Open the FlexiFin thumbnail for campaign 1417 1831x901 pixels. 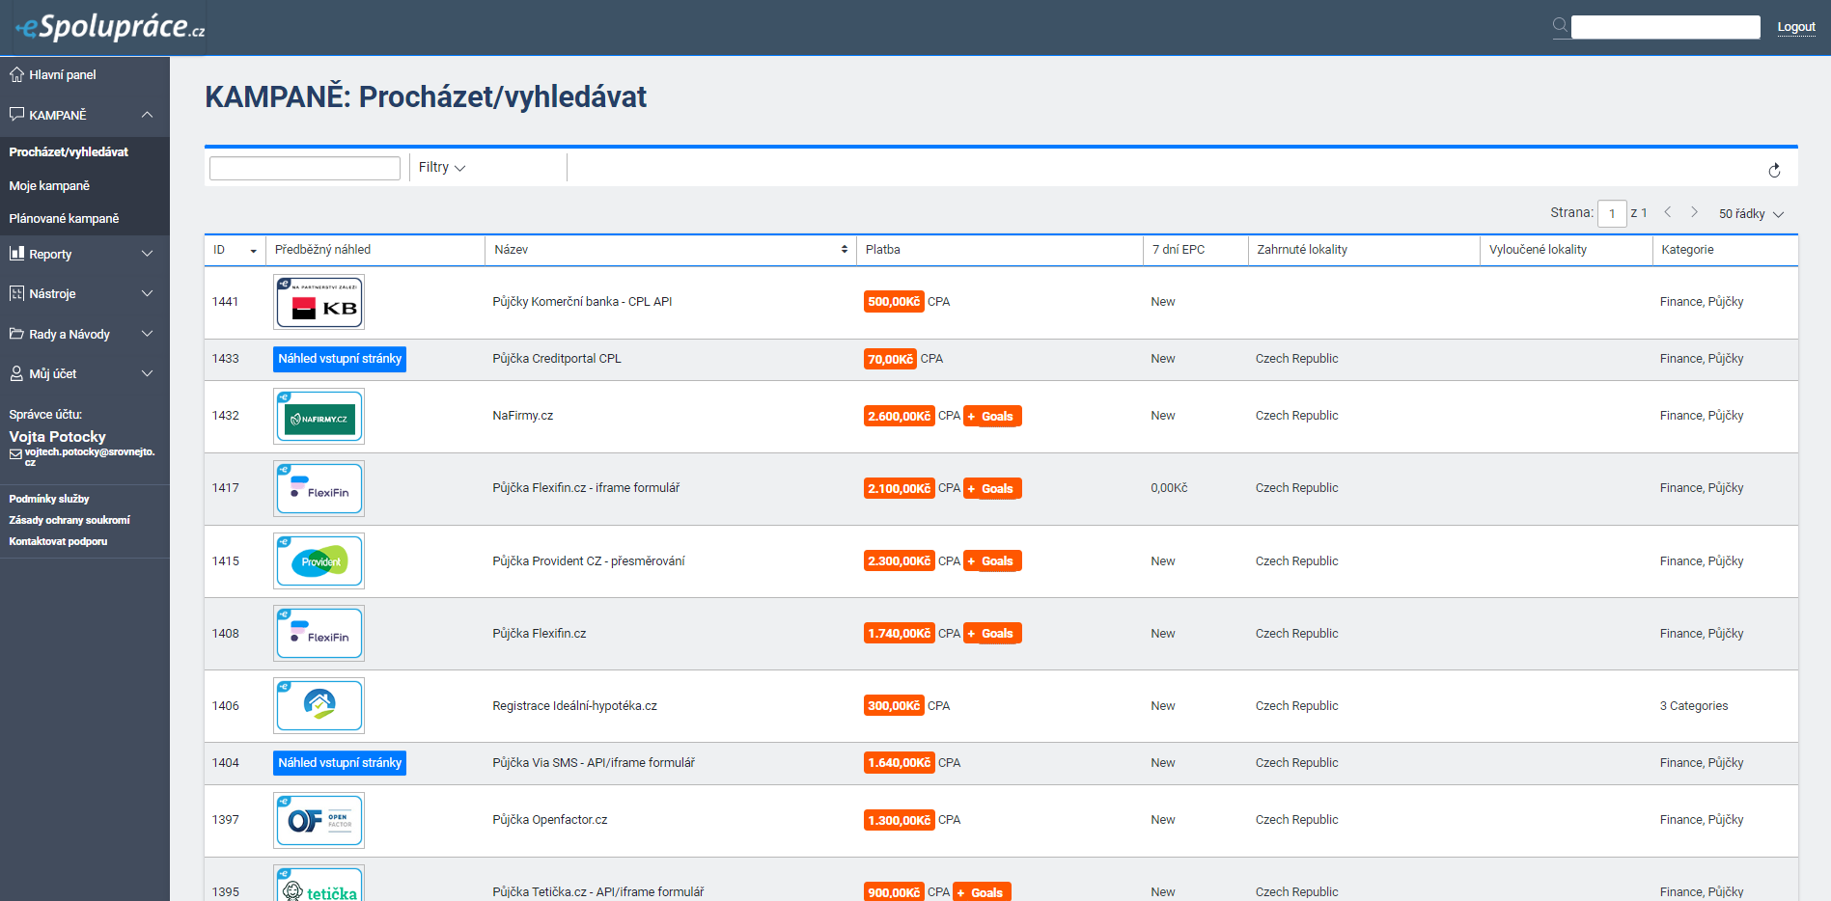point(319,488)
